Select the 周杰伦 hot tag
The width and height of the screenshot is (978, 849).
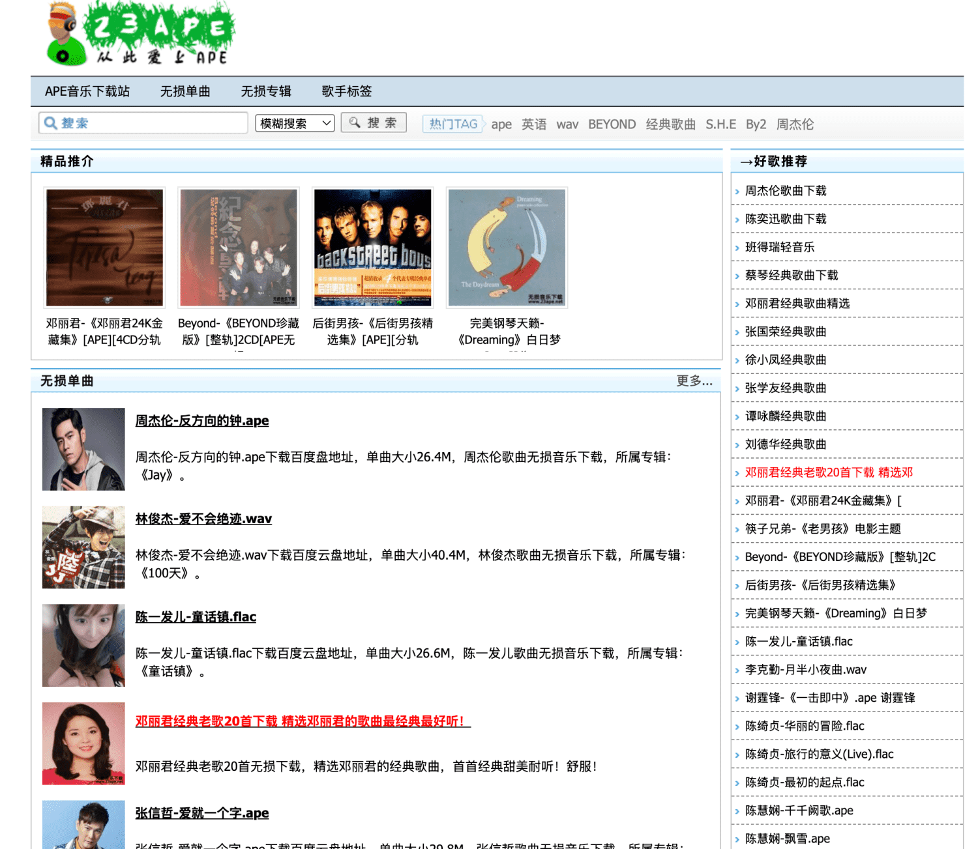point(795,124)
